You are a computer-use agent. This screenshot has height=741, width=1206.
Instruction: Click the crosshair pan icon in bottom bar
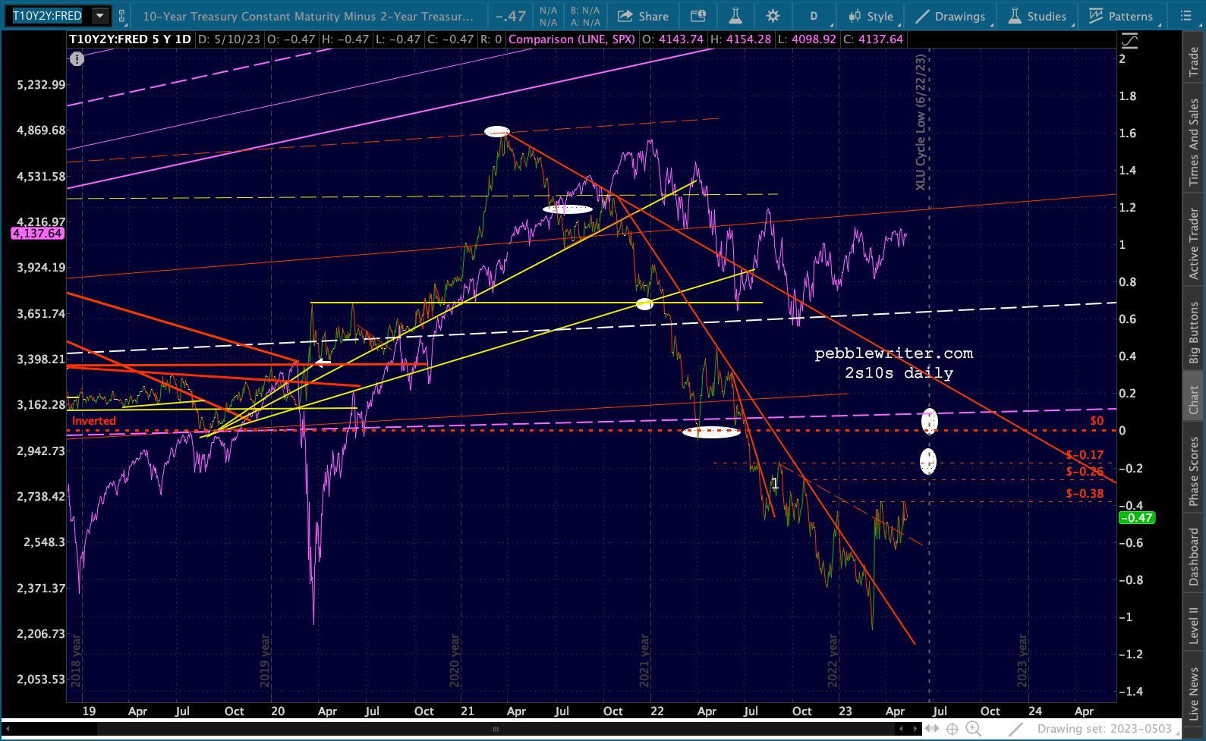coord(953,729)
